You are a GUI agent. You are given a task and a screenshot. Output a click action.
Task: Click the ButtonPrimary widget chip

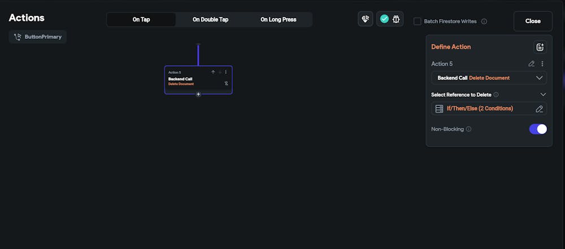click(38, 37)
